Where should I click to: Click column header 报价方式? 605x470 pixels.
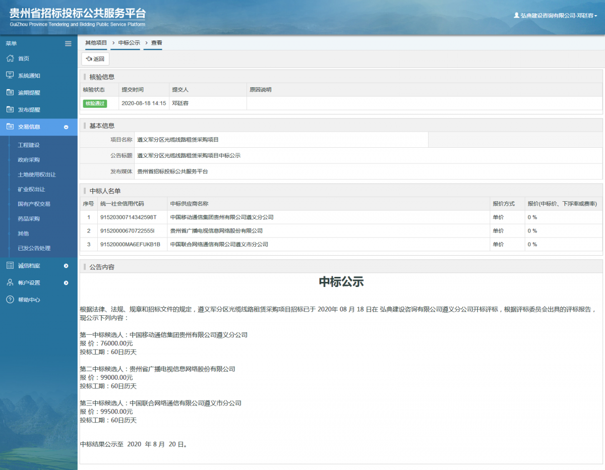coord(504,204)
